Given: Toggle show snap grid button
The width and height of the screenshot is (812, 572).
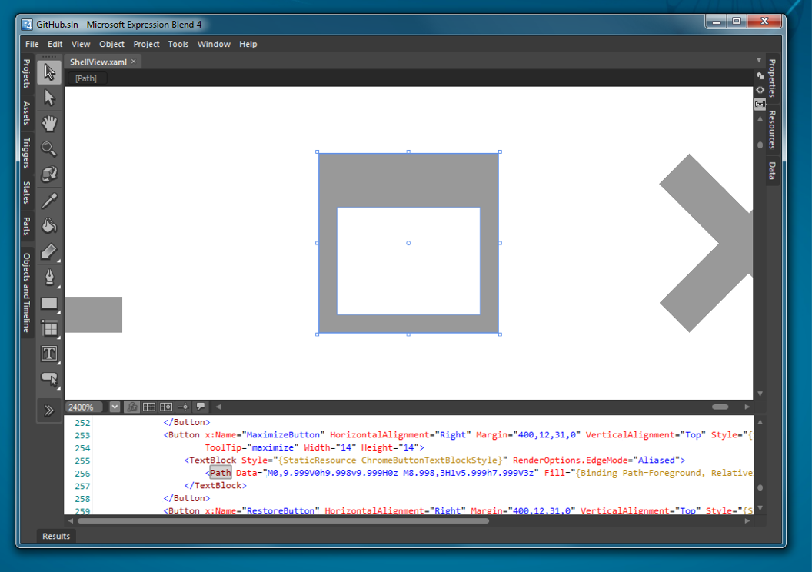Looking at the screenshot, I should (x=149, y=407).
